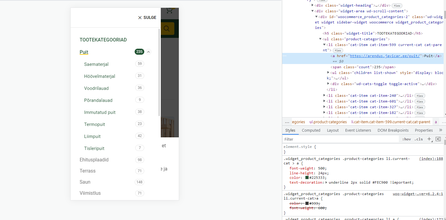446x220 pixels.
Task: Expand the wd-cats-toggle div node
Action: [328, 84]
